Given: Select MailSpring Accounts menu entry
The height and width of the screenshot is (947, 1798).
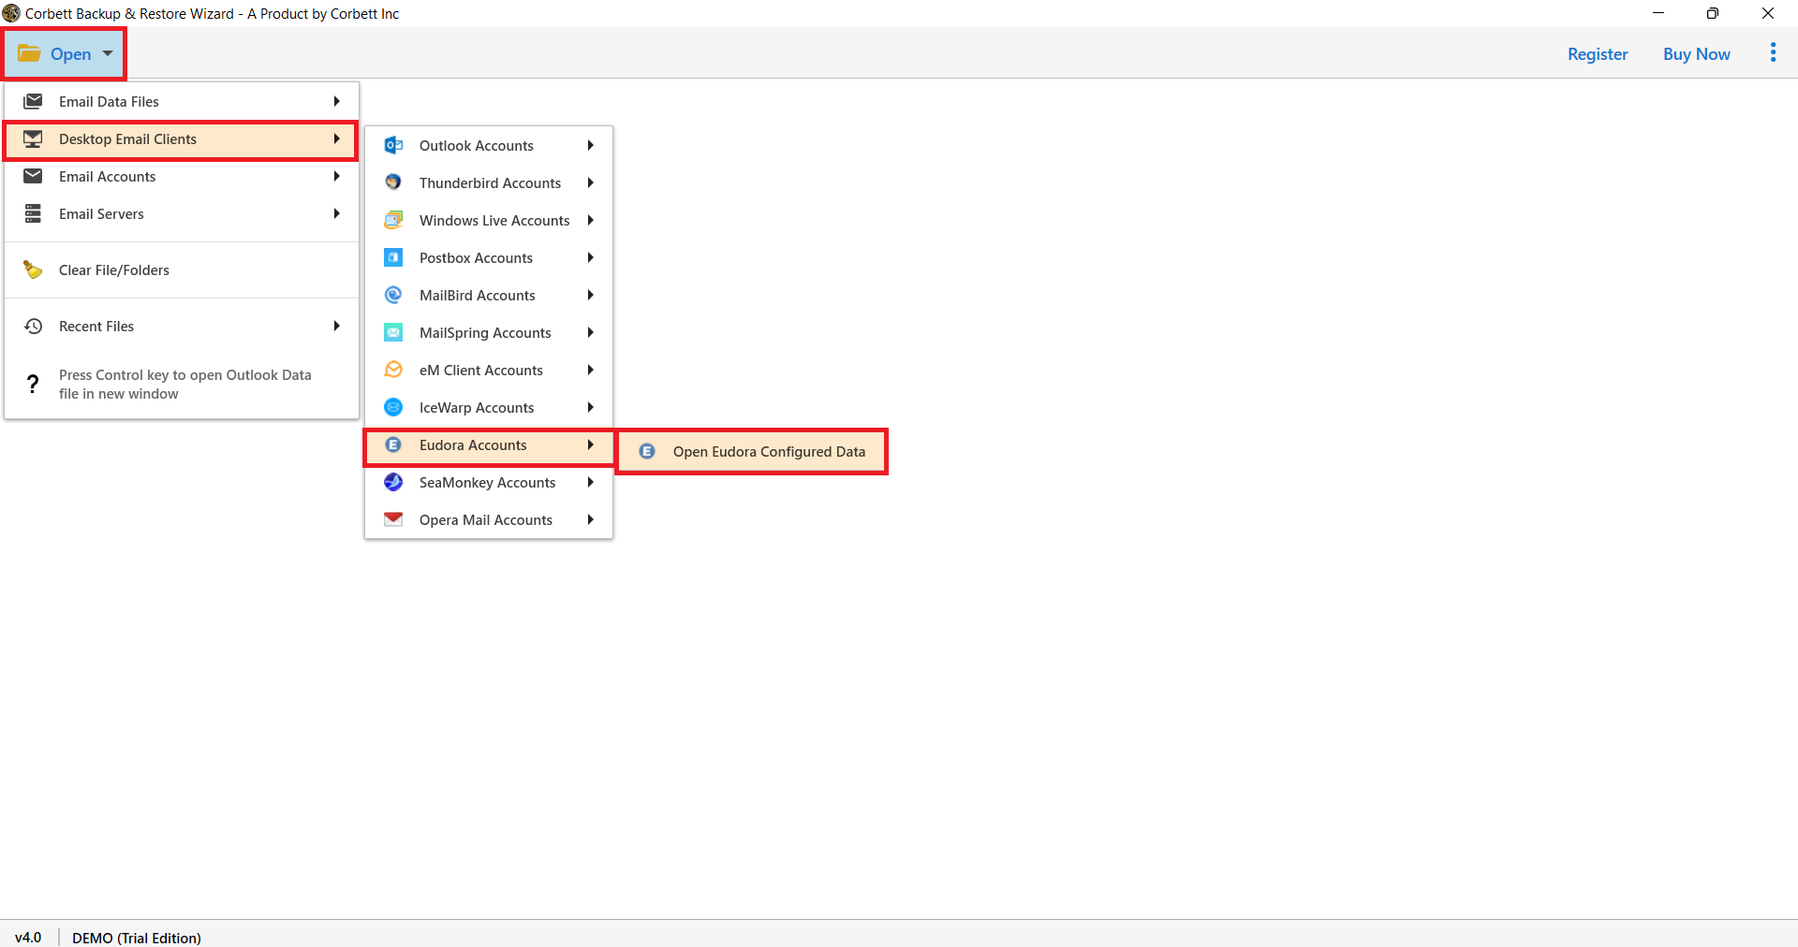Looking at the screenshot, I should [489, 332].
